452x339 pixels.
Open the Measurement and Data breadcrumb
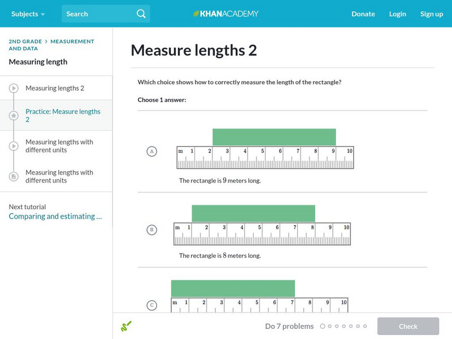pos(51,45)
